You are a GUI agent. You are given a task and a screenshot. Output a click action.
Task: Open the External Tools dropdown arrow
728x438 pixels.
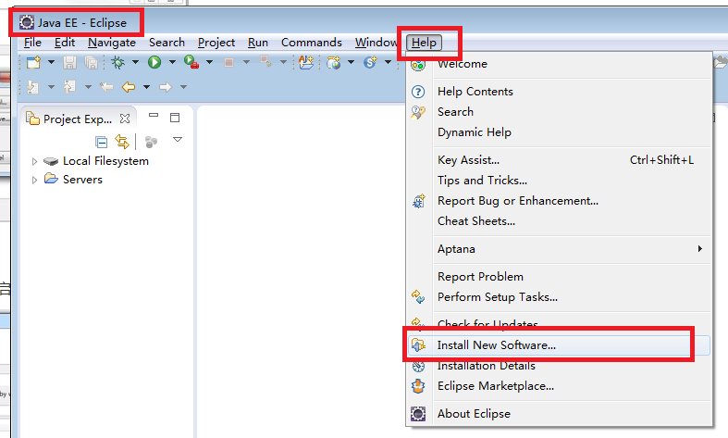pyautogui.click(x=209, y=62)
